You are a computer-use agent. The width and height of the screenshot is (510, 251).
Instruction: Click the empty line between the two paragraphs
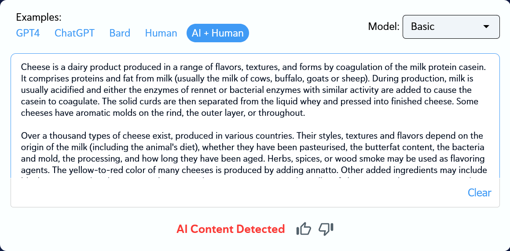176,124
